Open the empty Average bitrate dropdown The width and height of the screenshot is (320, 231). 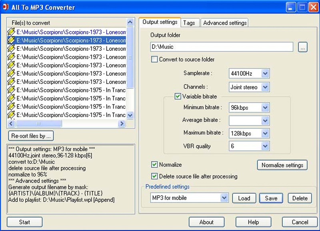coord(265,121)
